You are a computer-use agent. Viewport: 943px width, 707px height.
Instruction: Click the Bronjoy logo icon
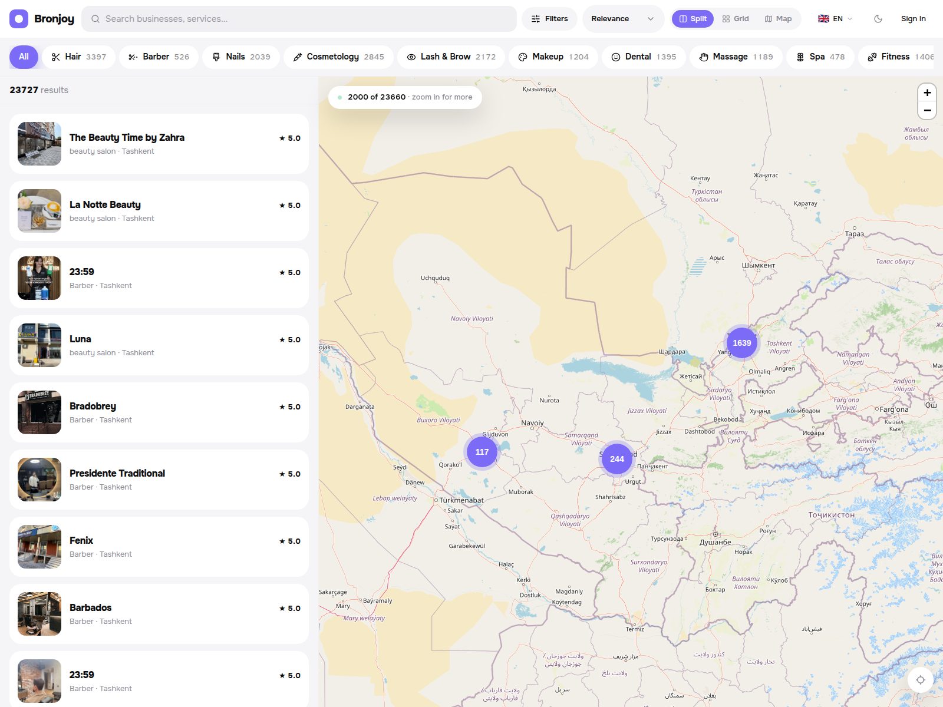click(x=19, y=19)
